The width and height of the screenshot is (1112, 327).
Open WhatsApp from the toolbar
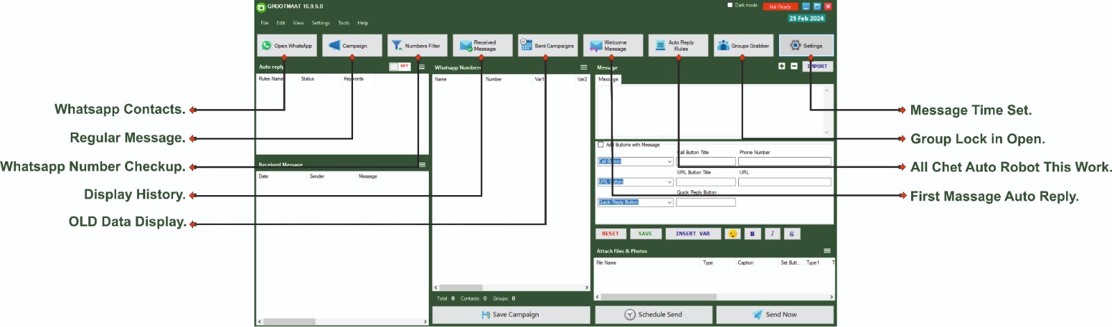coord(286,46)
